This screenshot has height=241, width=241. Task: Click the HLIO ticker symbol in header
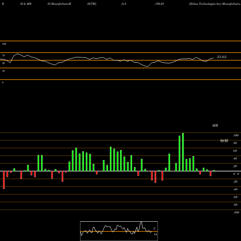click(x=160, y=4)
